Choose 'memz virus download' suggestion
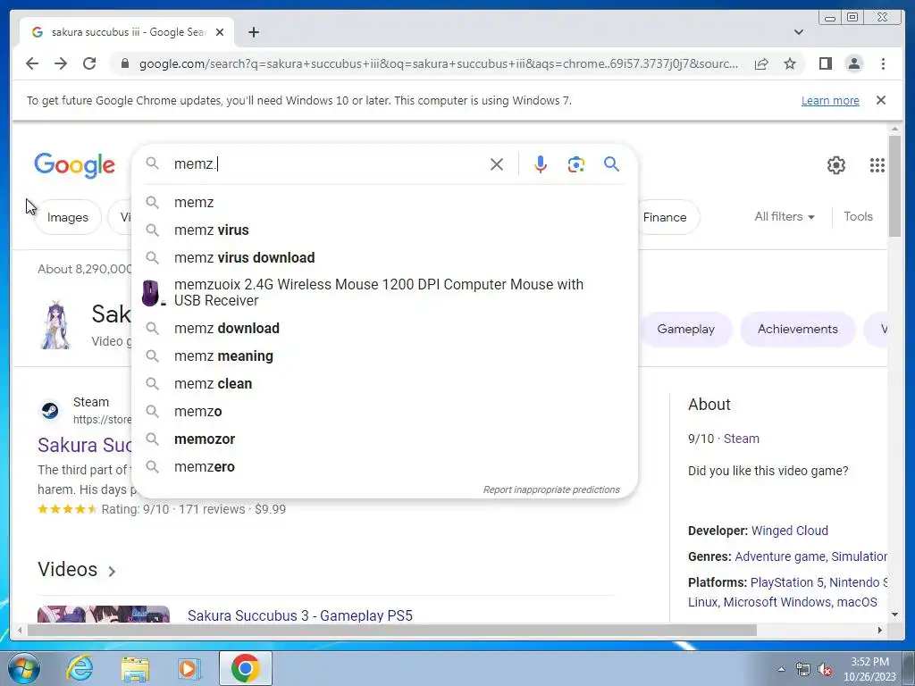Viewport: 915px width, 686px height. pos(384,257)
